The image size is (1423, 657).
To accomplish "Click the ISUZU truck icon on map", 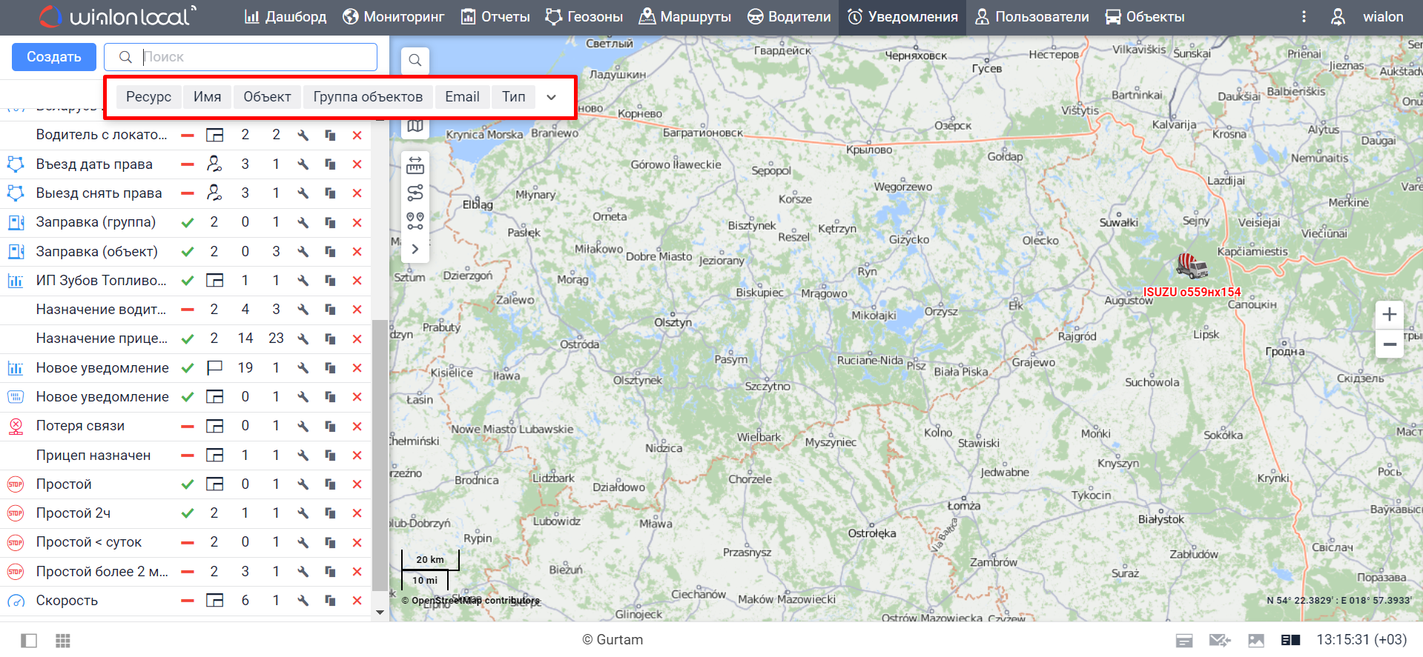I will (1191, 265).
